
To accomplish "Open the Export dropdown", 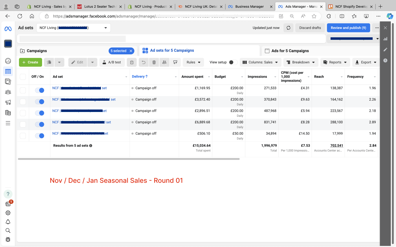I will click(x=366, y=62).
